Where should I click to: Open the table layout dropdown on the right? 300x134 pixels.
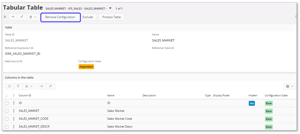(x=290, y=86)
